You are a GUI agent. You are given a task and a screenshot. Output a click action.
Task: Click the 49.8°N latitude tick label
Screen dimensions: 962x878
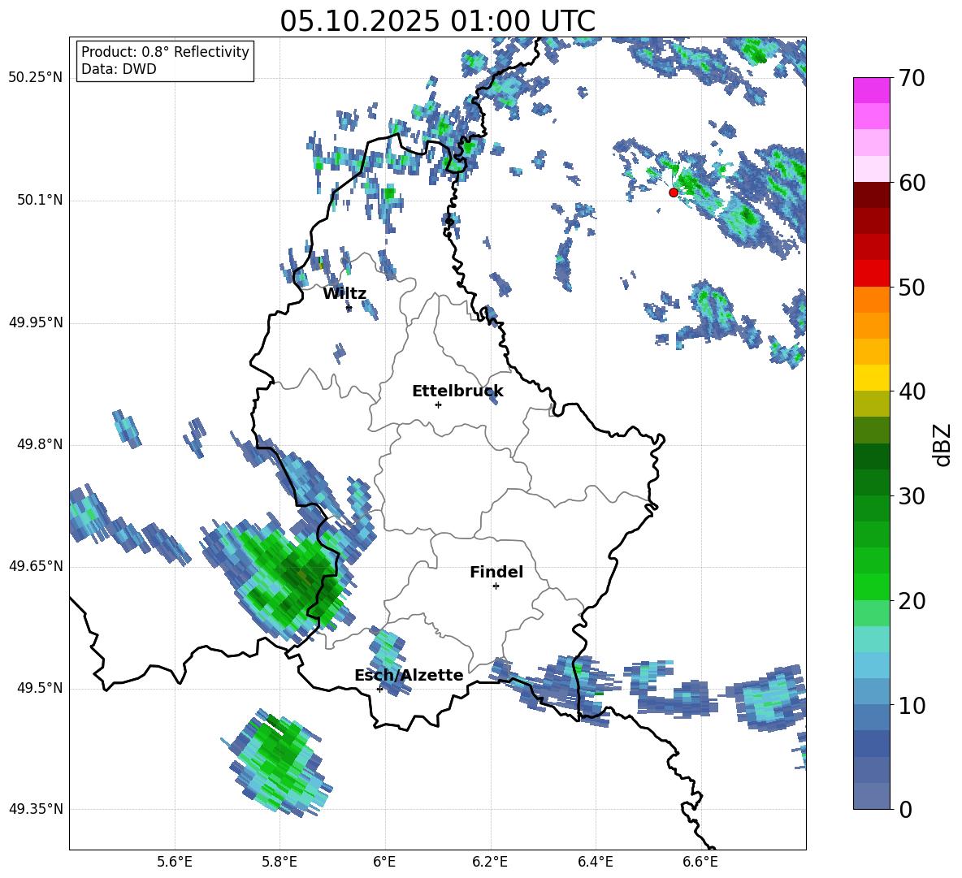39,444
